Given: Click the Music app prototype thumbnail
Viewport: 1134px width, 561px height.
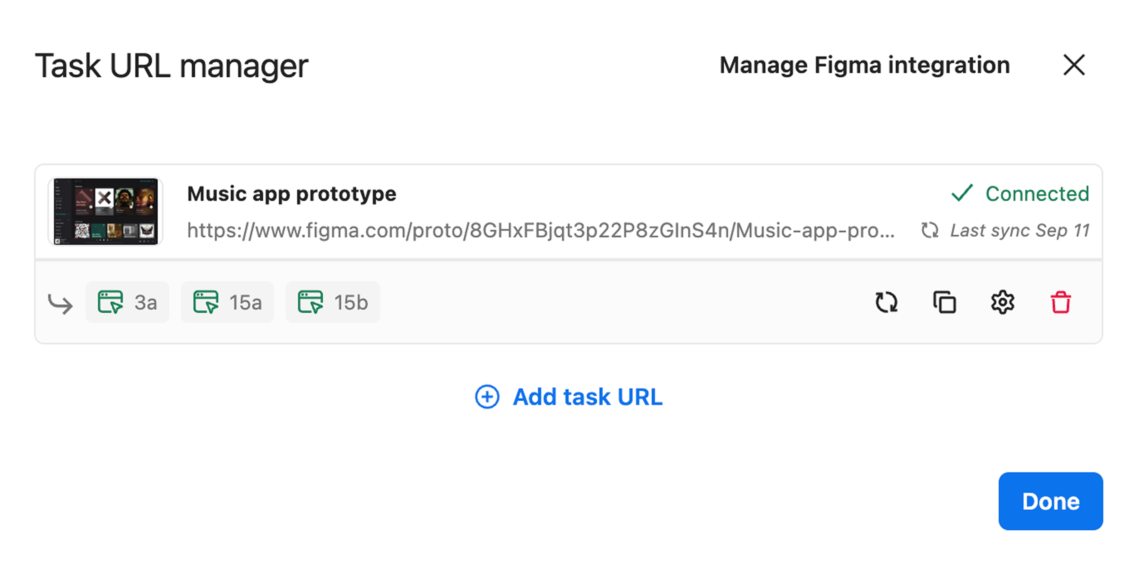Looking at the screenshot, I should click(x=106, y=212).
